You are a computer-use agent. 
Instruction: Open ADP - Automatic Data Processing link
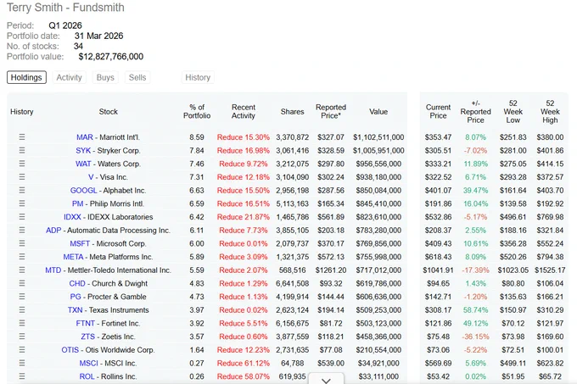(x=109, y=230)
